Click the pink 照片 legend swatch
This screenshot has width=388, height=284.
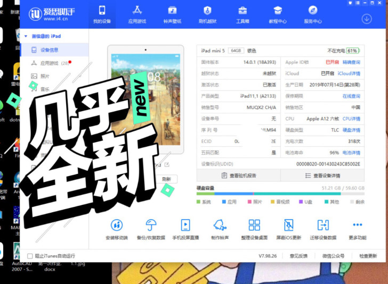coord(249,202)
